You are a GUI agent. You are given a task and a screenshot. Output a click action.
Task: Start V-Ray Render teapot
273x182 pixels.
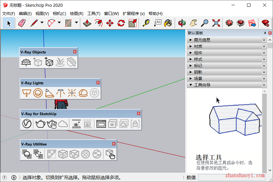click(41, 124)
